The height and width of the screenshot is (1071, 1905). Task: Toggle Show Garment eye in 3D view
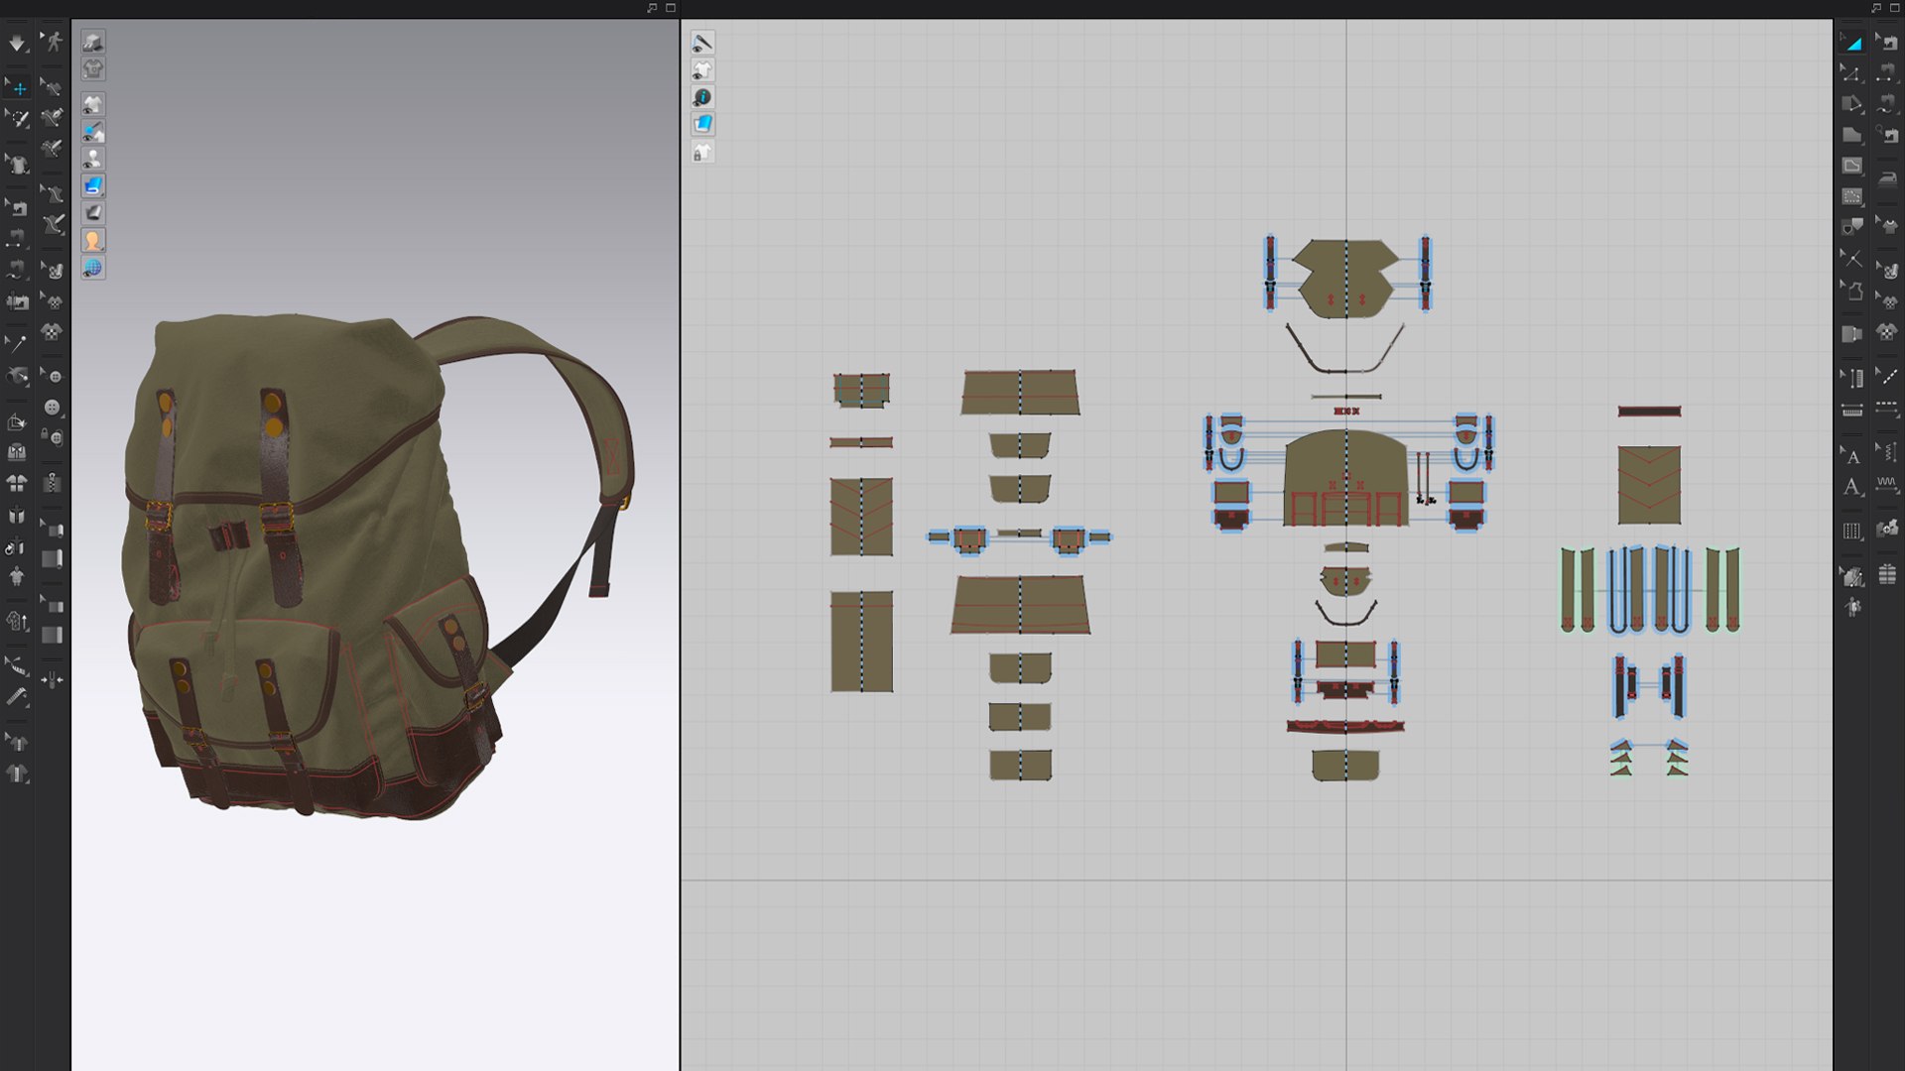[93, 105]
